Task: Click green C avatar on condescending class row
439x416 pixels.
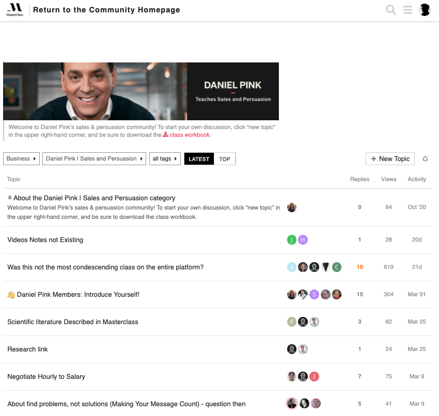Action: click(337, 267)
